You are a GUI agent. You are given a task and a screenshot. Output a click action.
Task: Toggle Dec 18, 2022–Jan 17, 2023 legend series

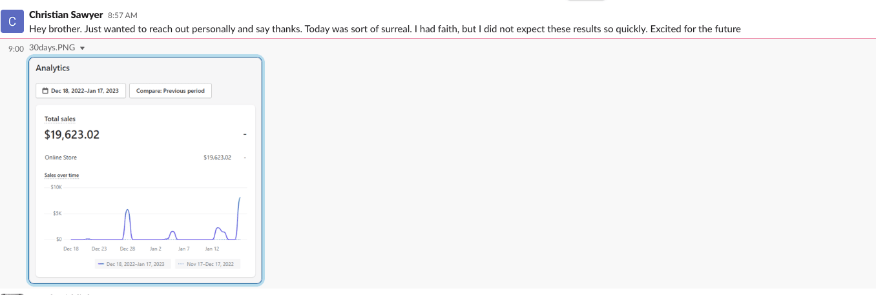131,264
